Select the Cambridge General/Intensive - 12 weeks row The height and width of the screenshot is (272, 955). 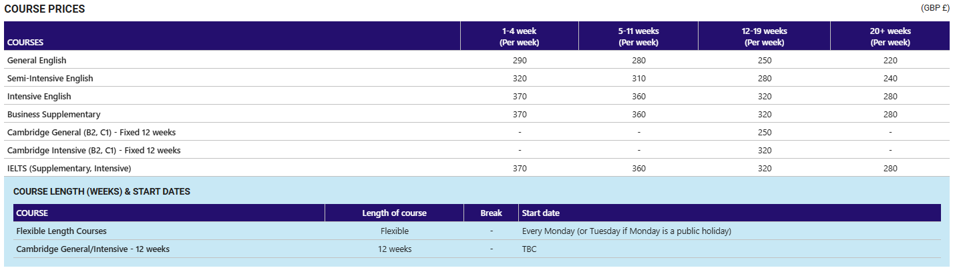click(x=93, y=249)
